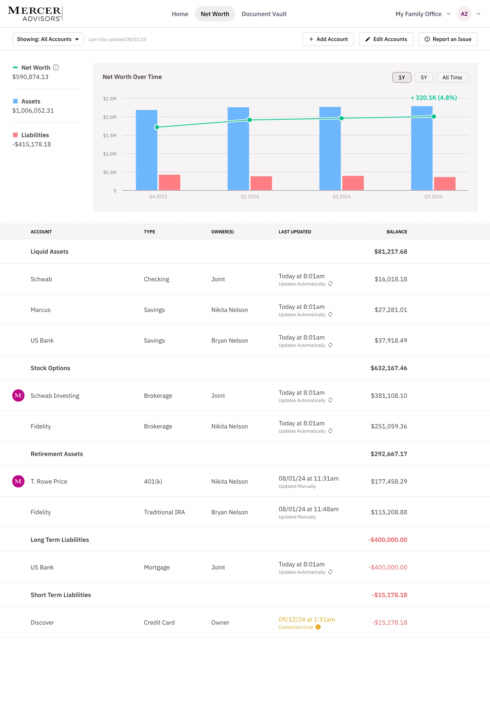Click the + 320.1K (4.8%) change label

[x=434, y=97]
